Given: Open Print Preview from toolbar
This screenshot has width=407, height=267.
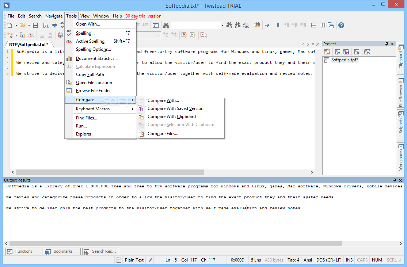Looking at the screenshot, I should pos(46,25).
